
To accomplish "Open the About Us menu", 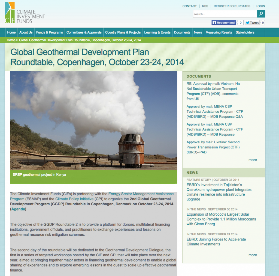I will (26, 32).
